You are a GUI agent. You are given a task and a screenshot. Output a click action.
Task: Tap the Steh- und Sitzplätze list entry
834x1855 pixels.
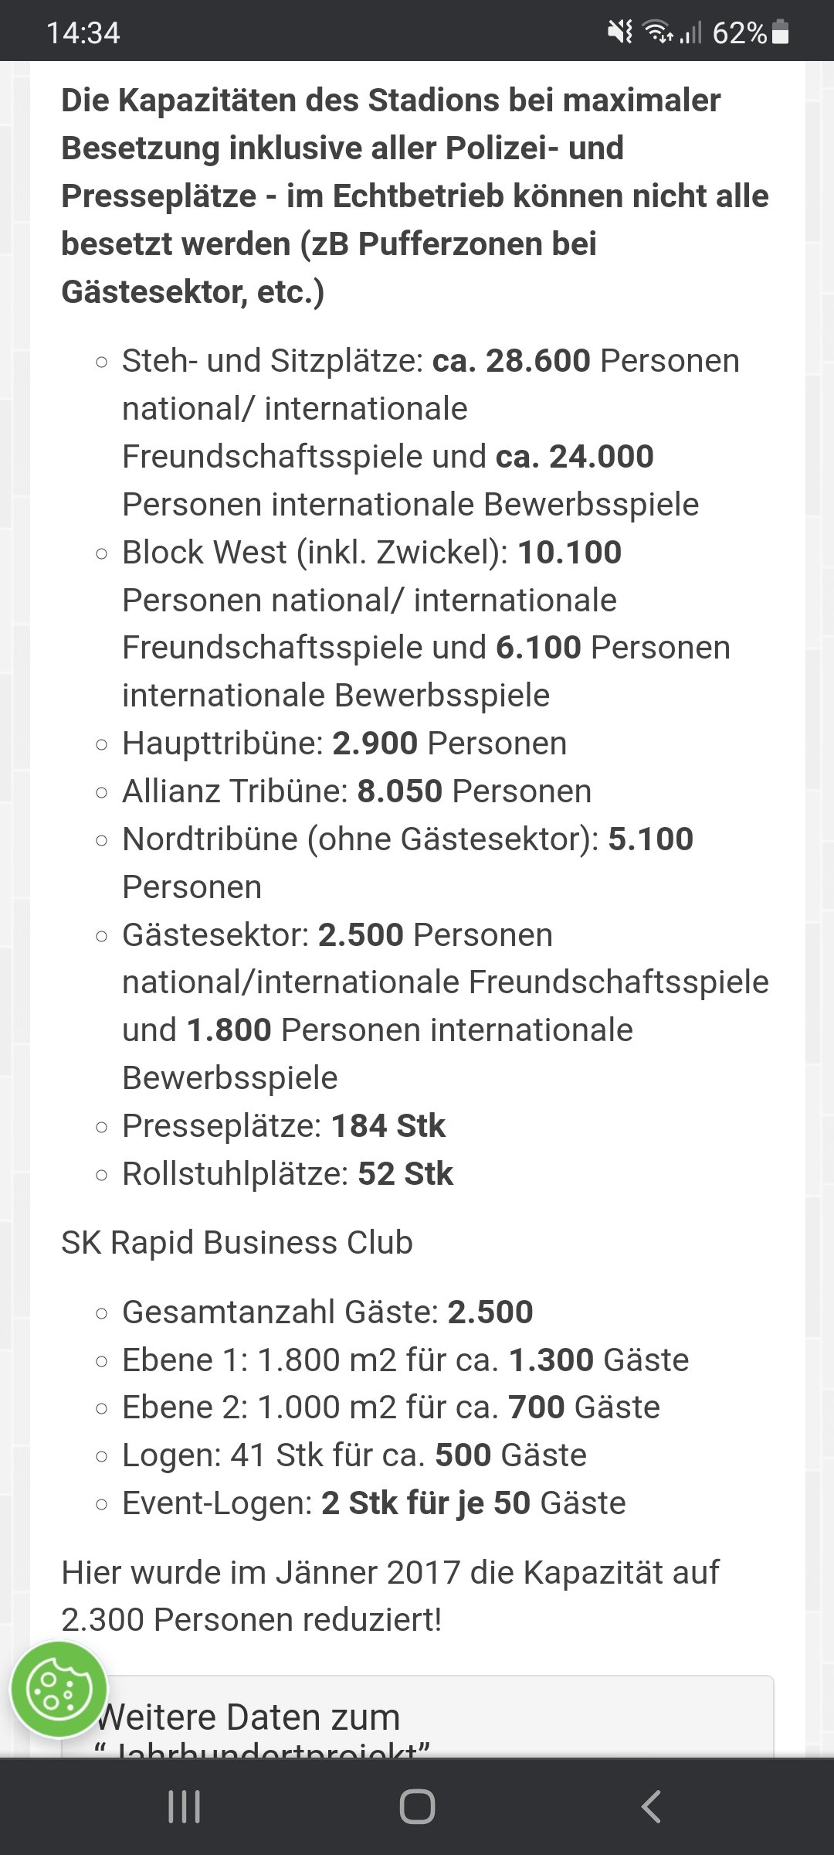tap(431, 432)
